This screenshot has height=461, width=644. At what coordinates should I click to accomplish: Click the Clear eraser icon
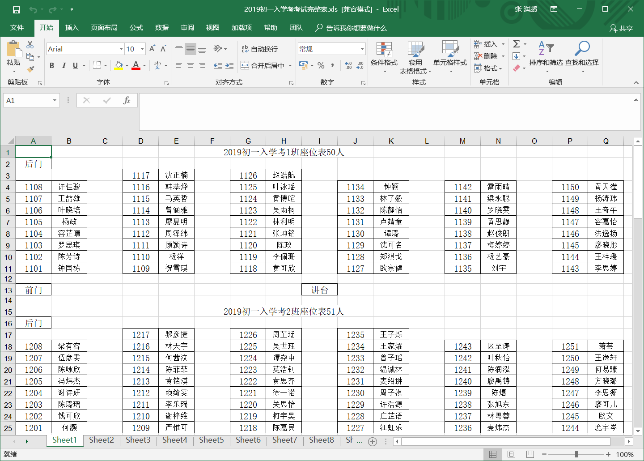coord(517,68)
